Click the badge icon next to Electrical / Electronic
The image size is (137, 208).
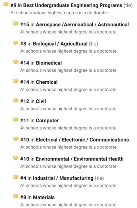[x=16, y=139]
